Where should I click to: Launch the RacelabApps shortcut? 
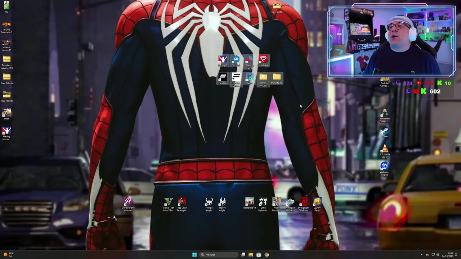coord(263,61)
